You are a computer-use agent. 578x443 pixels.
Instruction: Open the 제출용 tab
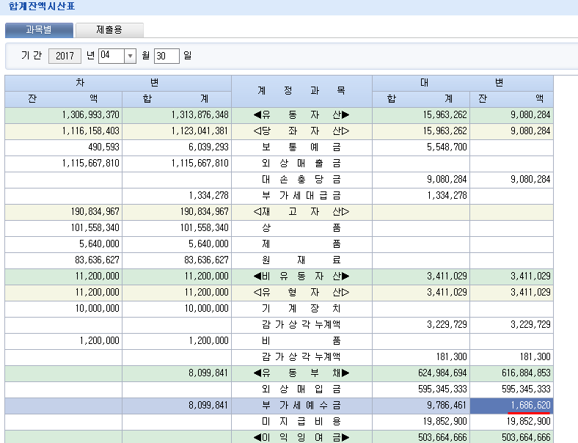click(109, 30)
